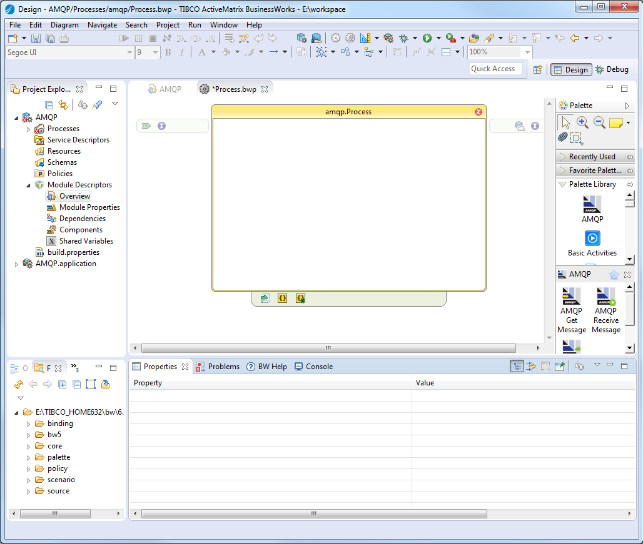643x544 pixels.
Task: Click the middle yellow braces icon under process
Action: click(282, 299)
